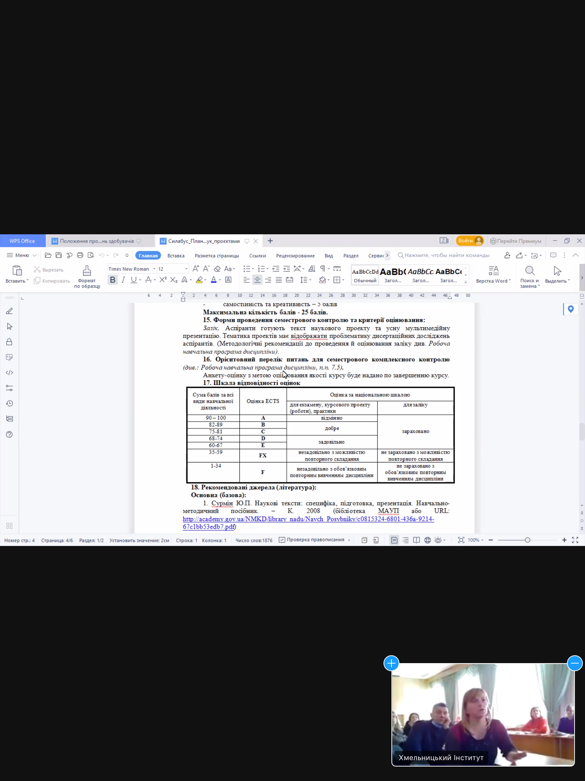Click the superscript icon
The image size is (585, 781).
tap(163, 280)
